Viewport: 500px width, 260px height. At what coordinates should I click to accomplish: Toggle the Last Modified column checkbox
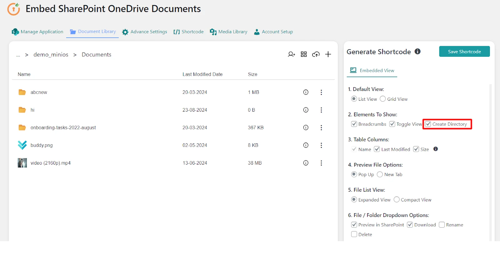377,149
